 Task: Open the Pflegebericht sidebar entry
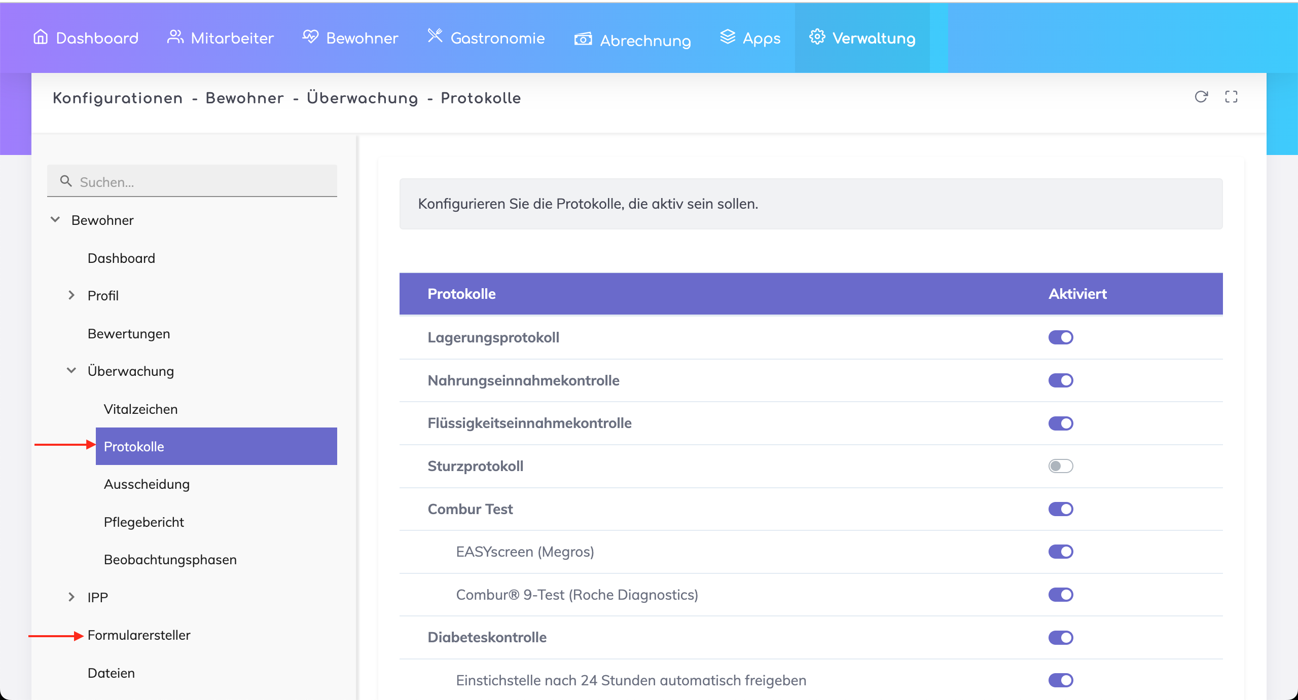(x=143, y=522)
